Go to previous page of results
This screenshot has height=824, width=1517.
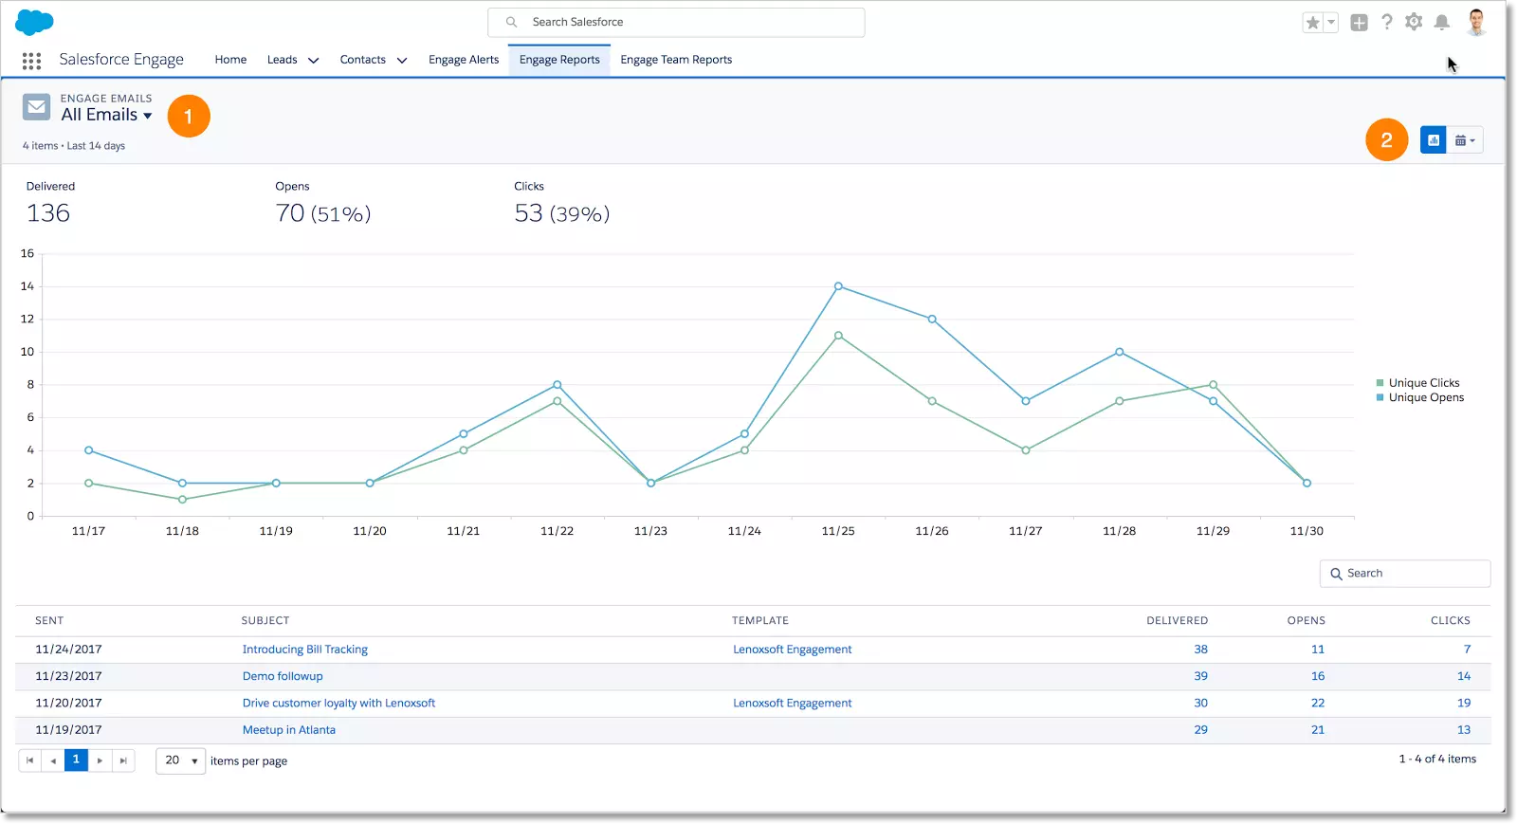tap(53, 760)
